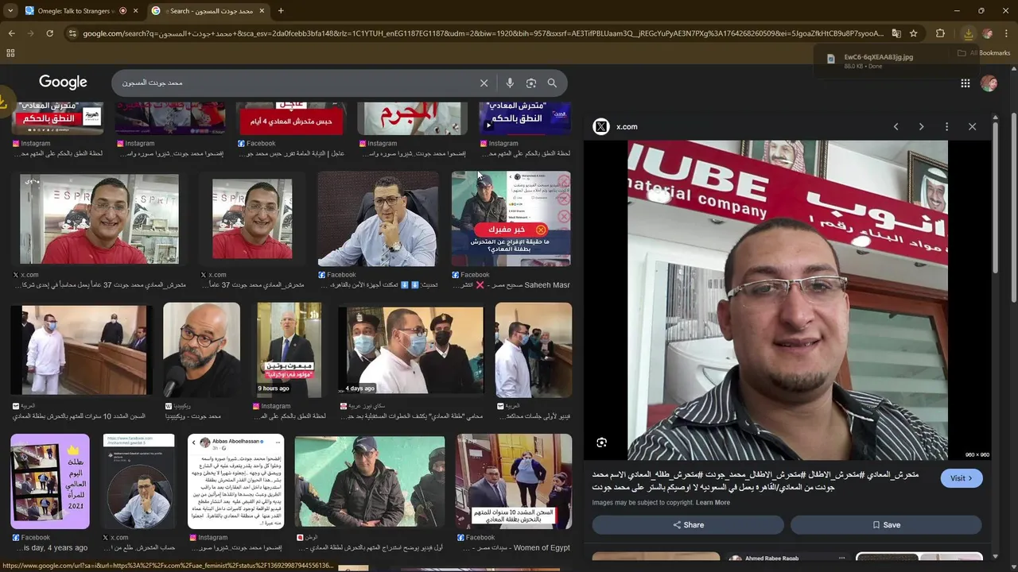1018x572 pixels.
Task: Show previous image in preview panel
Action: [896, 126]
